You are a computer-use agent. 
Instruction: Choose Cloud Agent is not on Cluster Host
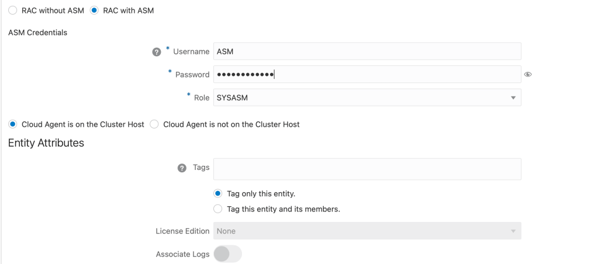154,124
